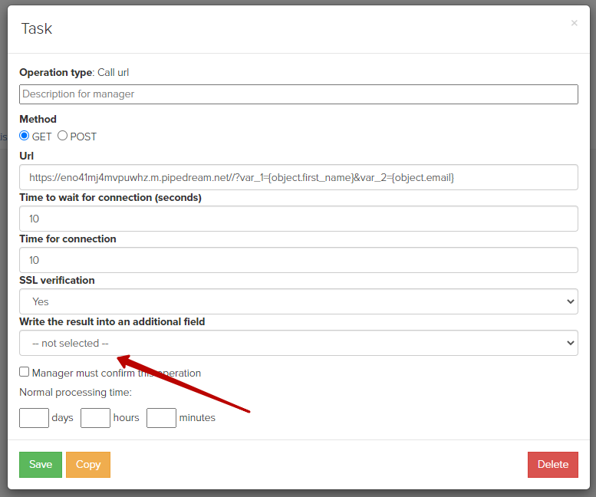The height and width of the screenshot is (497, 596).
Task: Click the days input box
Action: click(34, 417)
